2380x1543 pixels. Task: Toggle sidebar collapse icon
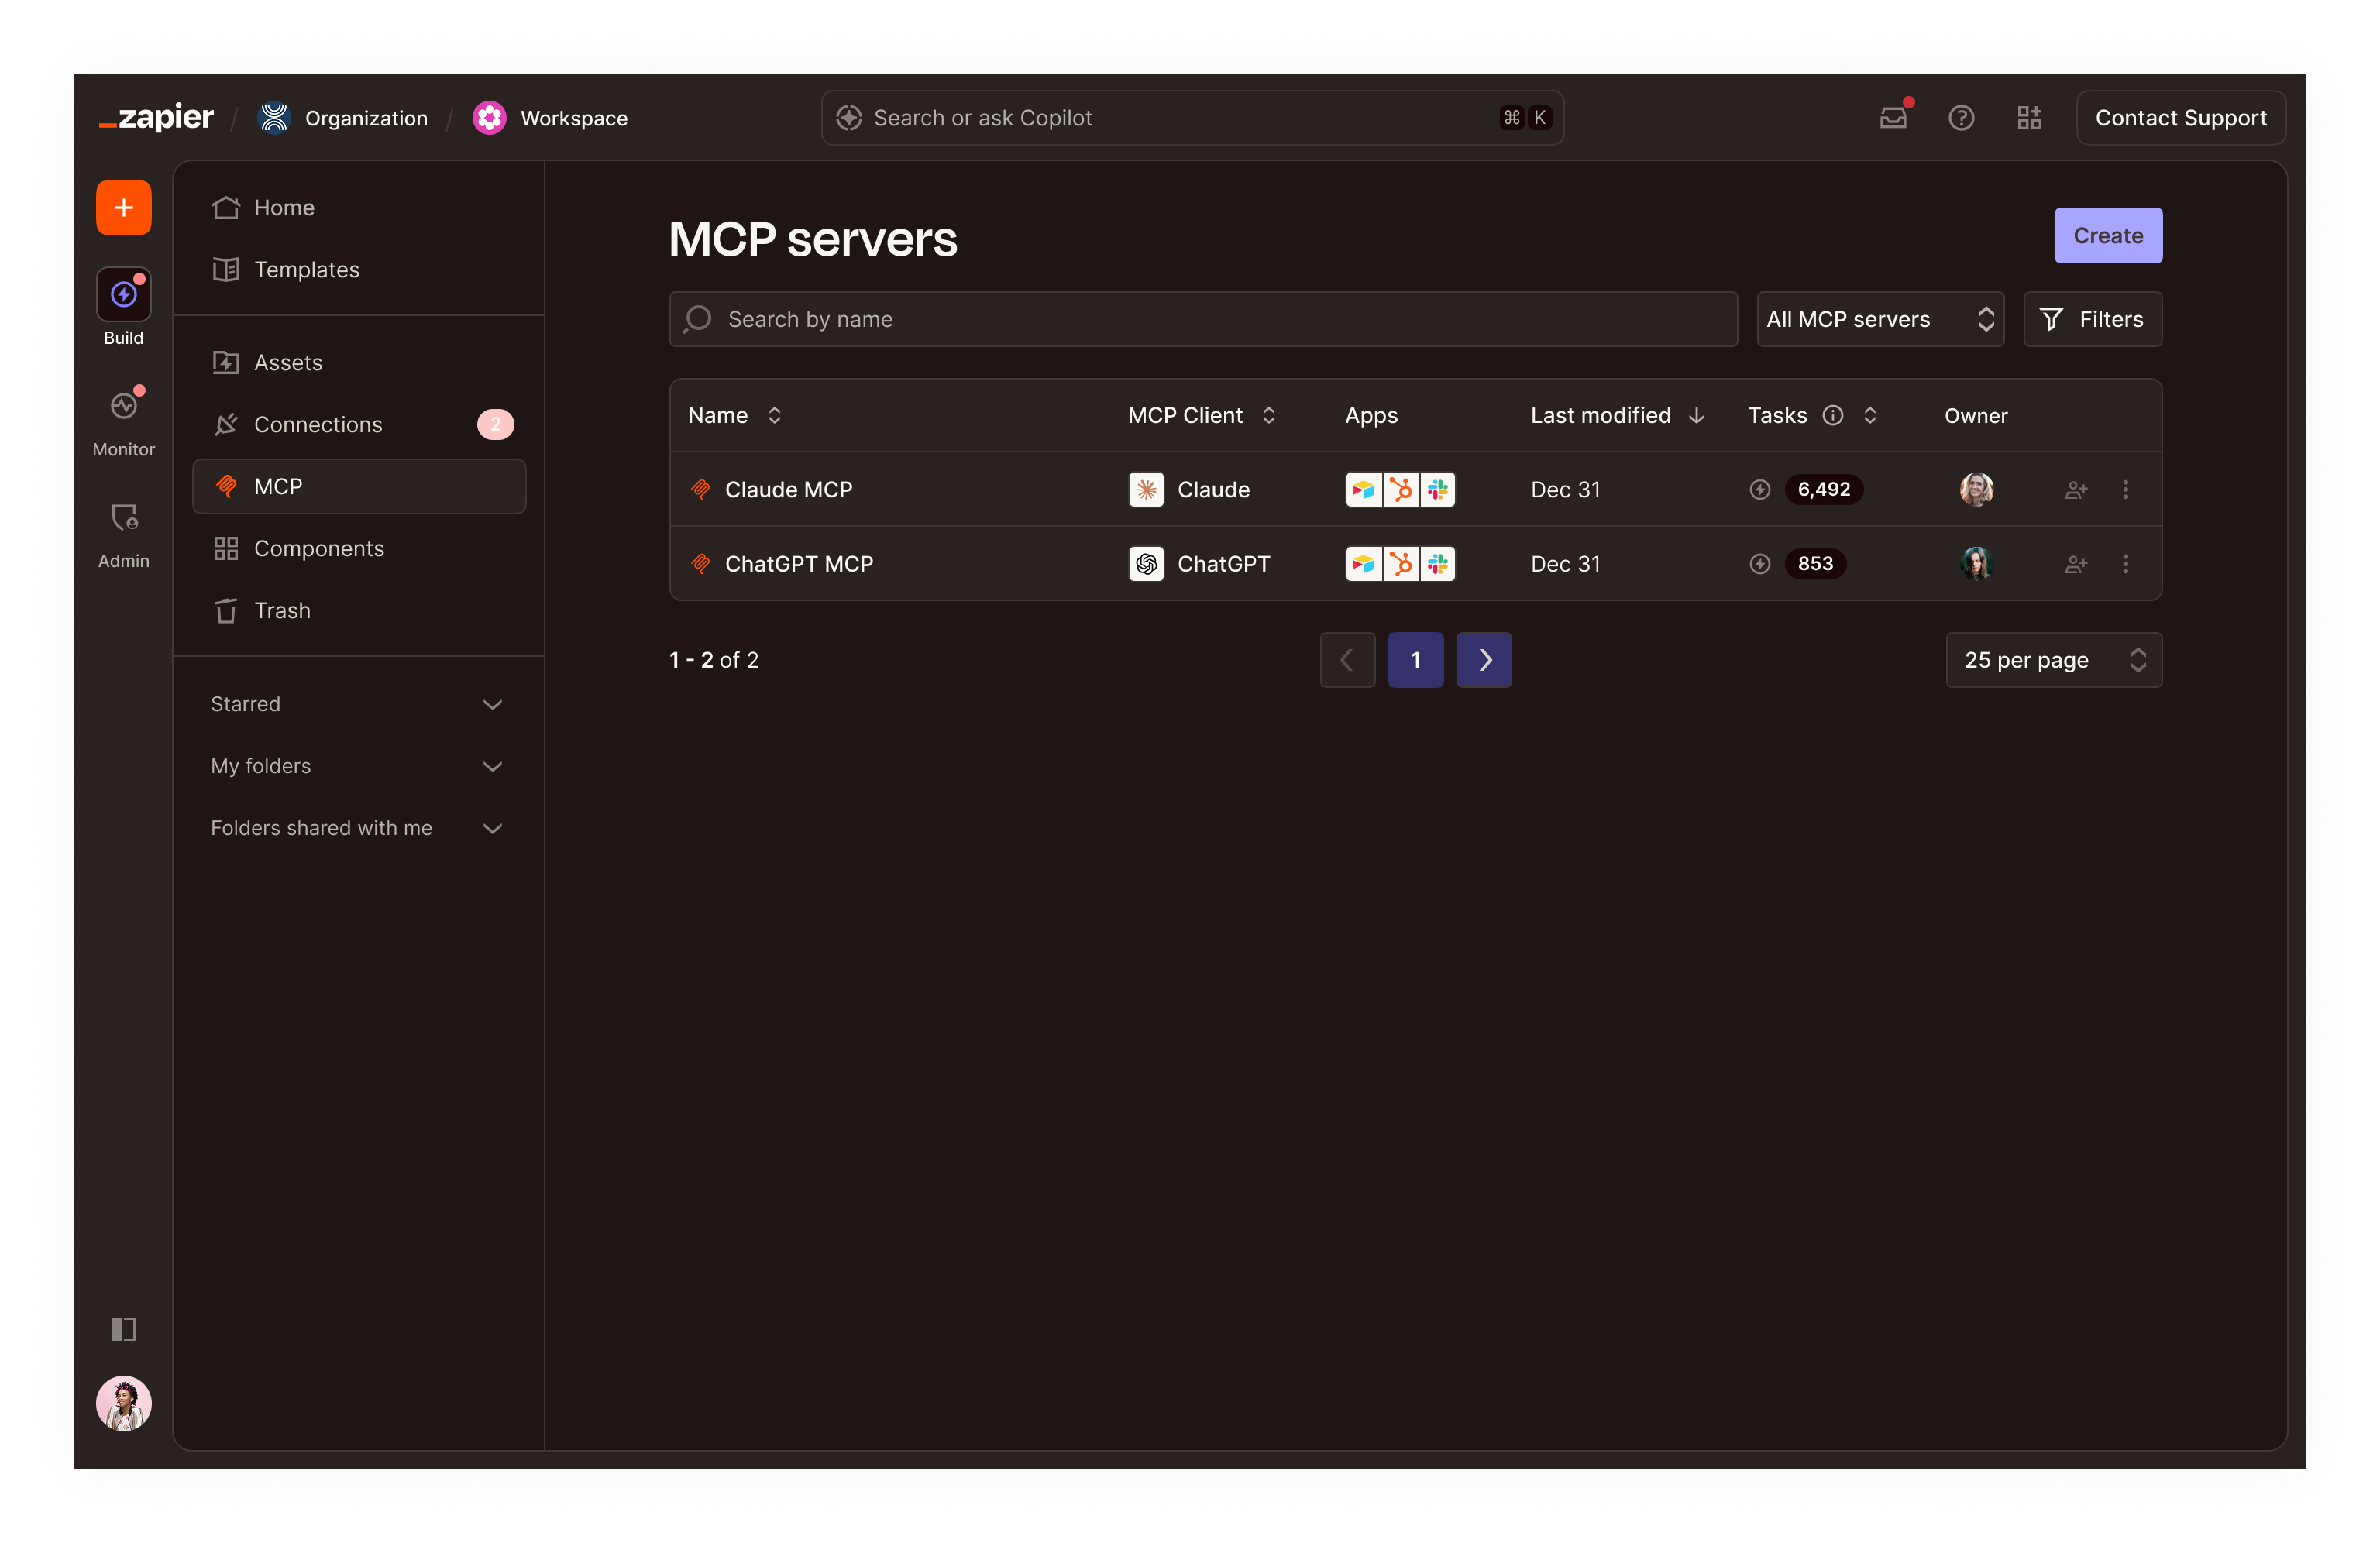[123, 1328]
